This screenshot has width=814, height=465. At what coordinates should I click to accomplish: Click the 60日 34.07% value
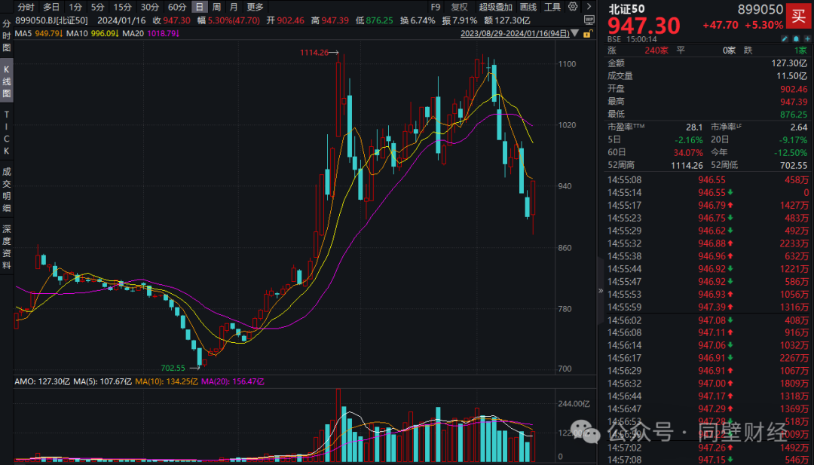coord(690,152)
